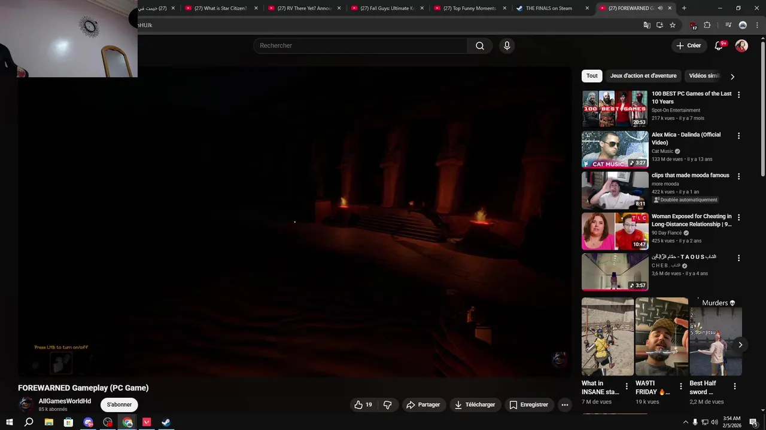Image resolution: width=766 pixels, height=430 pixels.
Task: Like the video with thumbs up
Action: pos(363,405)
